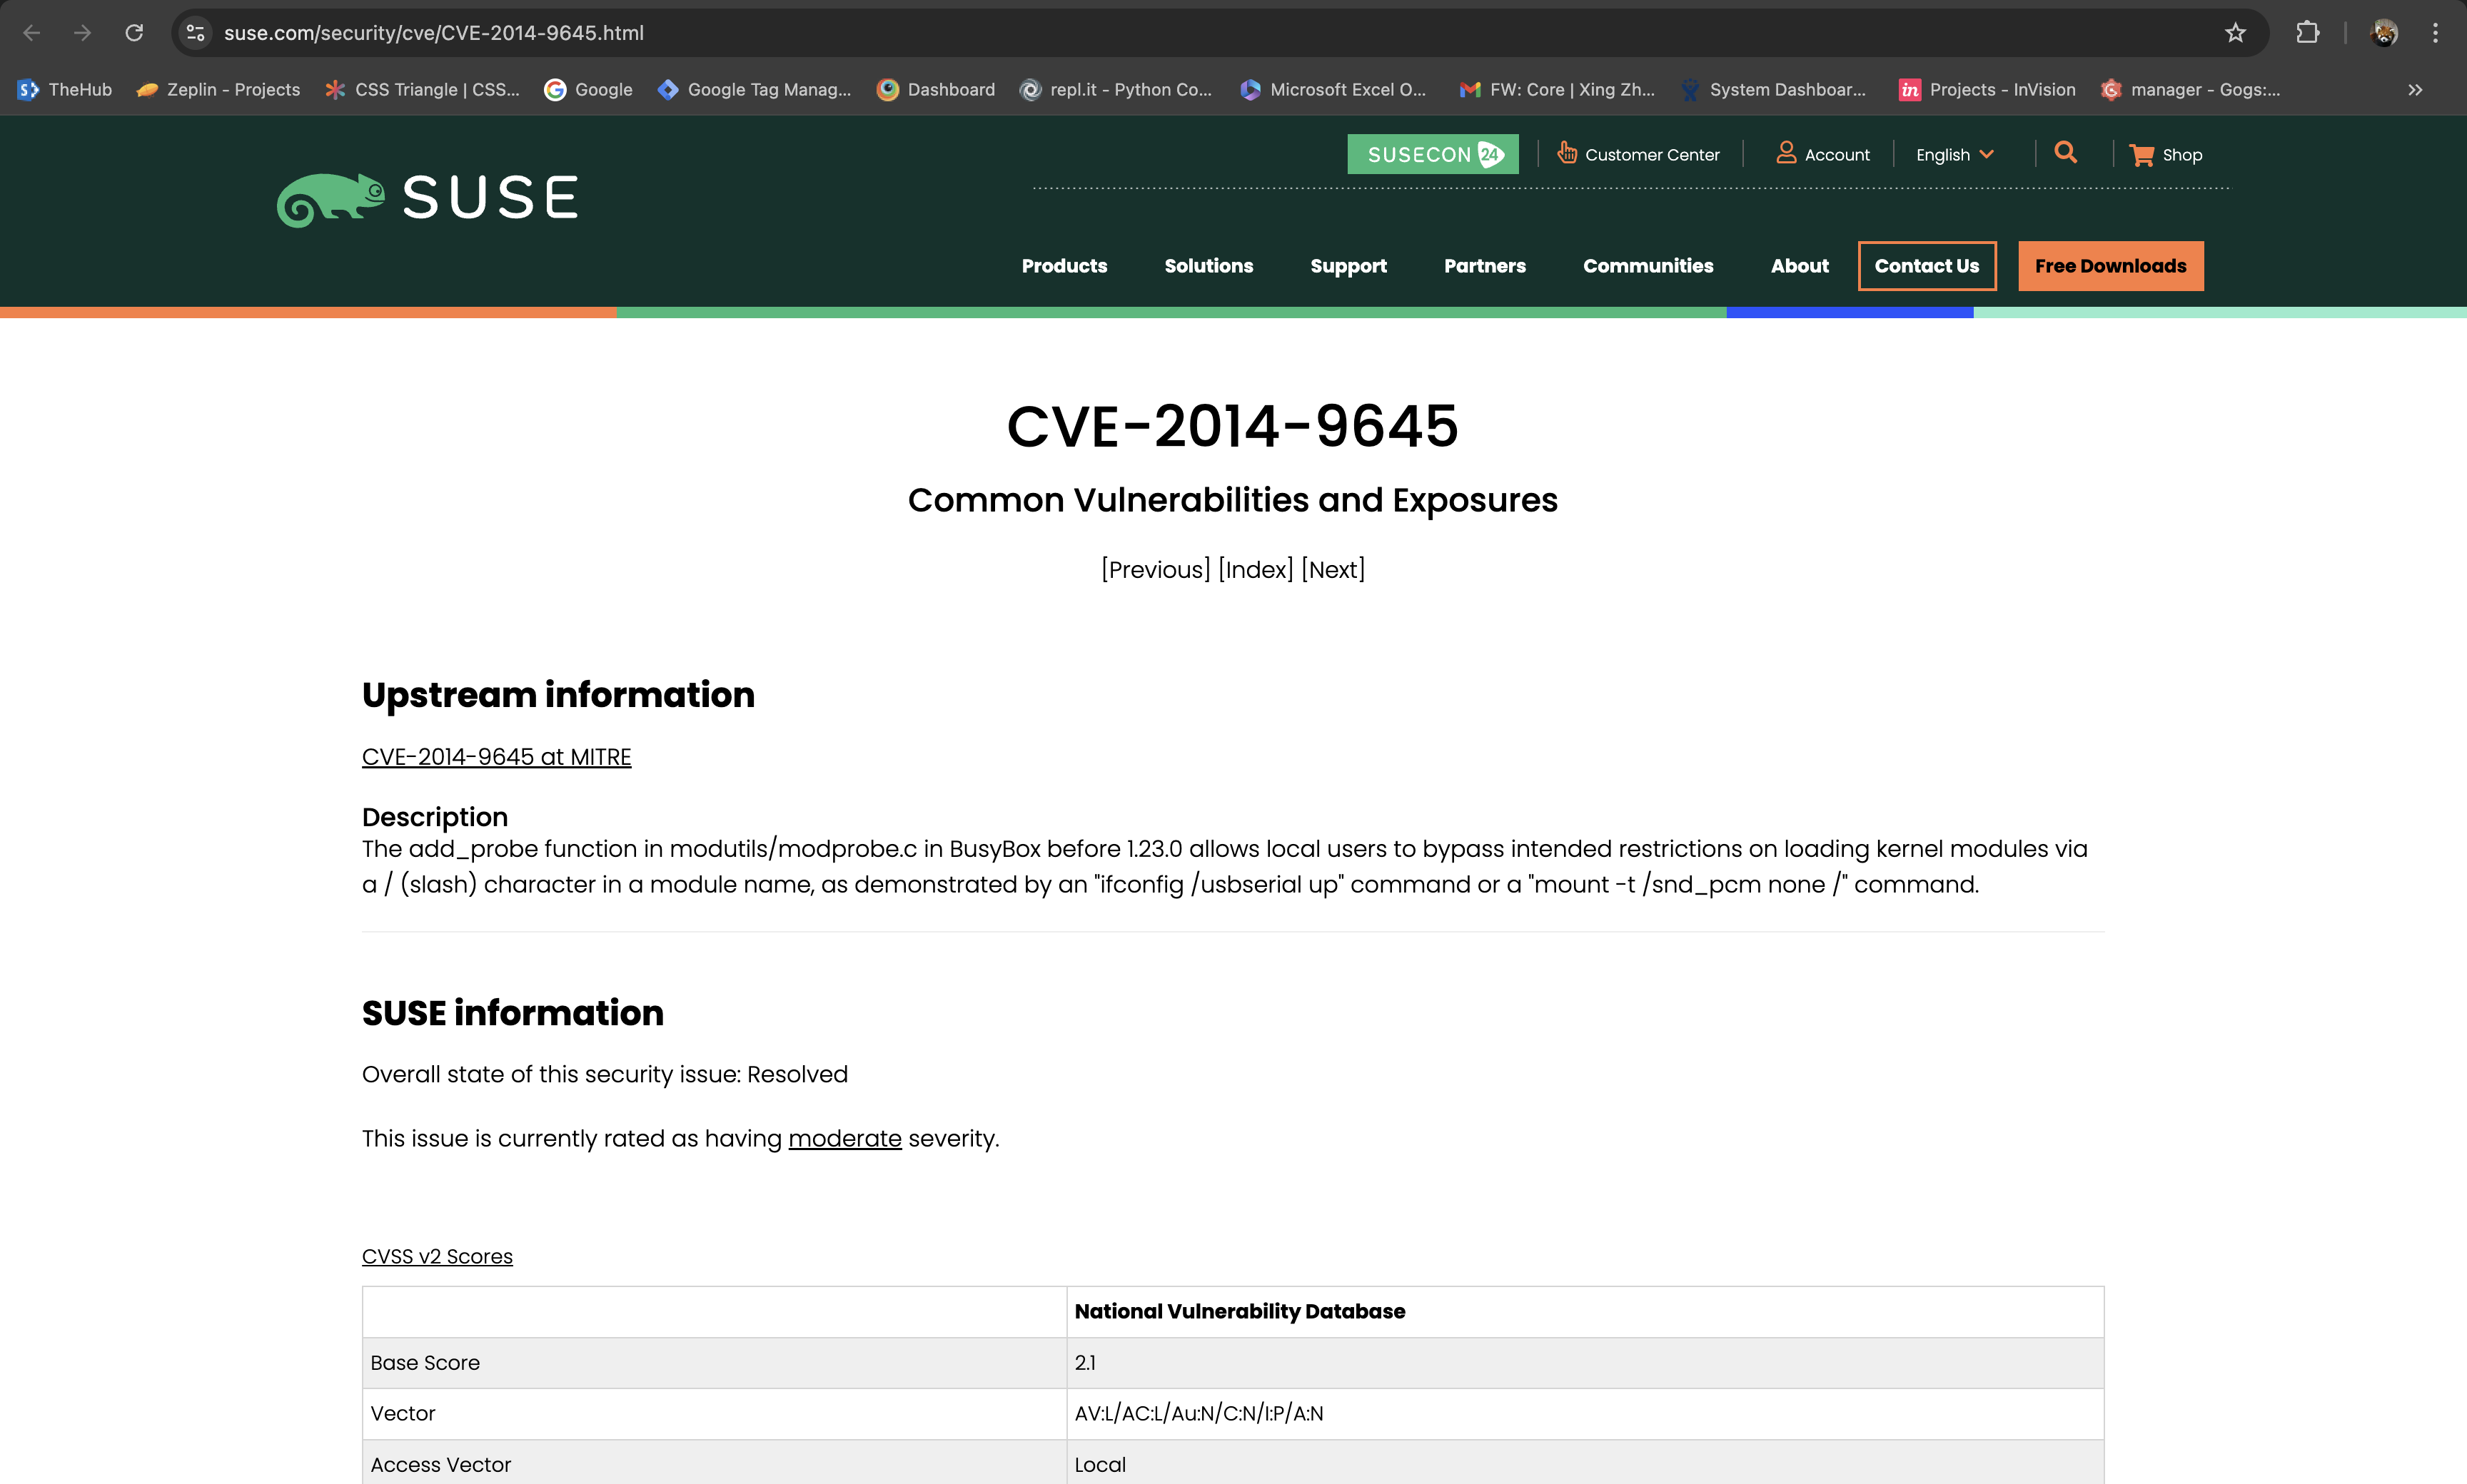Click the site information icon in address bar

pos(196,33)
